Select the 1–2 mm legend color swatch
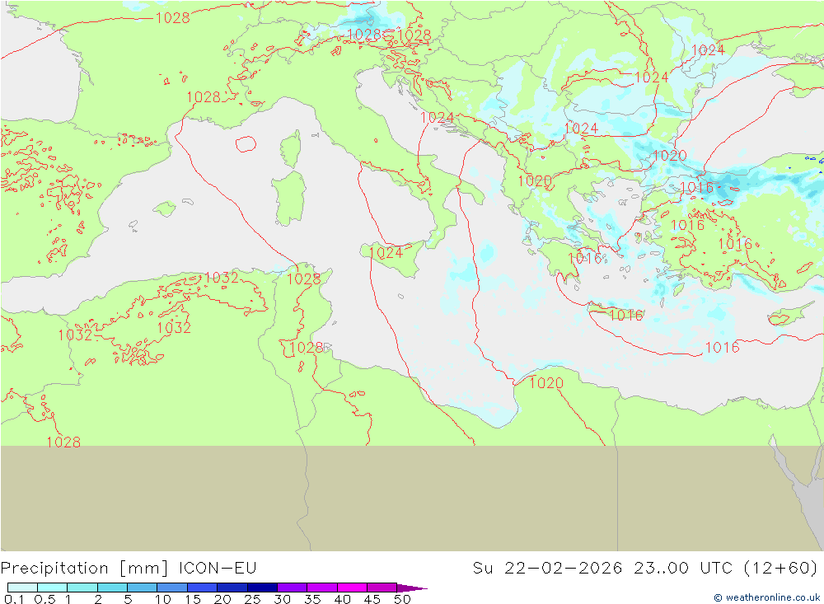824x604 pixels. pyautogui.click(x=82, y=588)
